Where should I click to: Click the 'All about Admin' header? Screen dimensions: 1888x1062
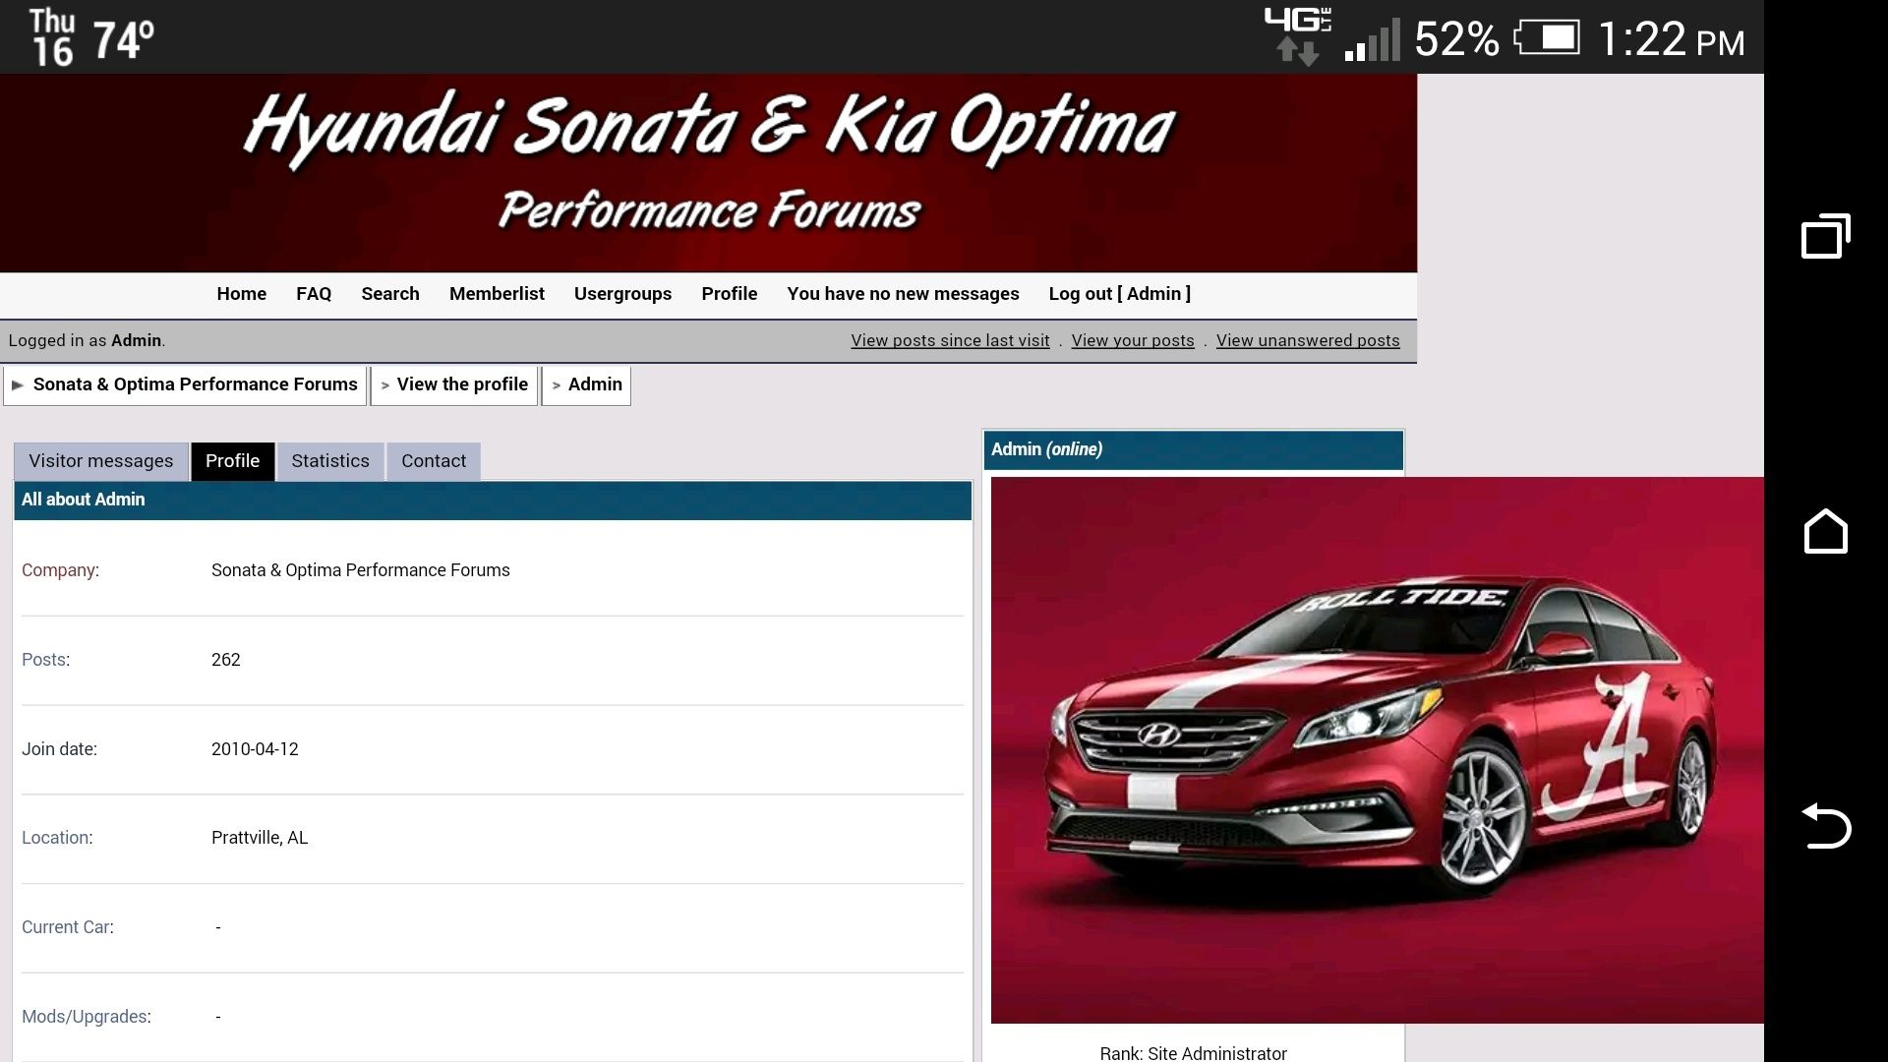pos(493,500)
